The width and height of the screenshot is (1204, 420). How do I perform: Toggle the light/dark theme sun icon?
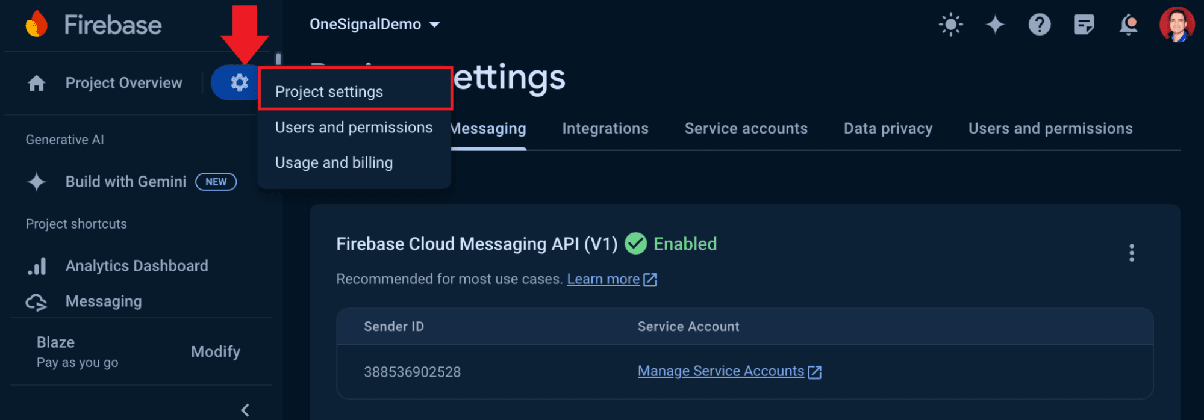tap(950, 25)
